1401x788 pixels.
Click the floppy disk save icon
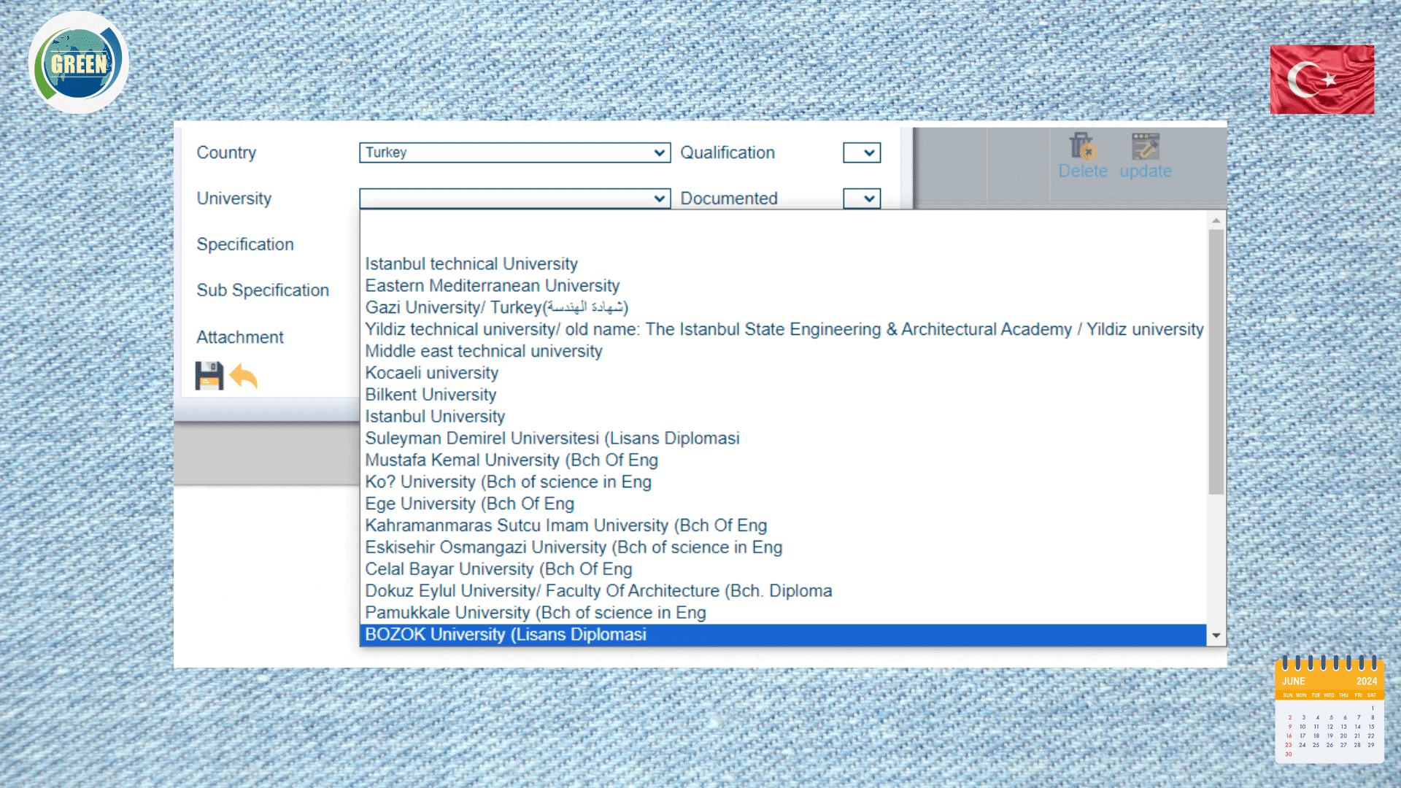click(209, 376)
